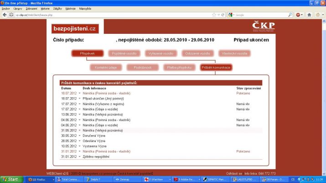Select the Vlastnictví vozidla tab button
The image size is (326, 183).
point(234,53)
